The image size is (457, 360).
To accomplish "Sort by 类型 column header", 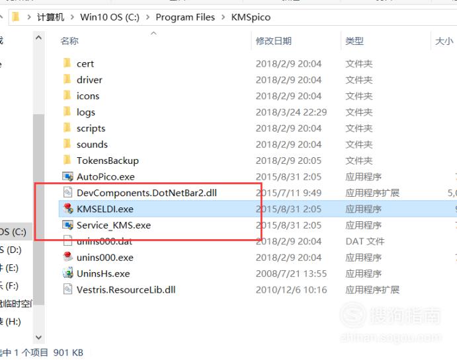I will point(354,41).
